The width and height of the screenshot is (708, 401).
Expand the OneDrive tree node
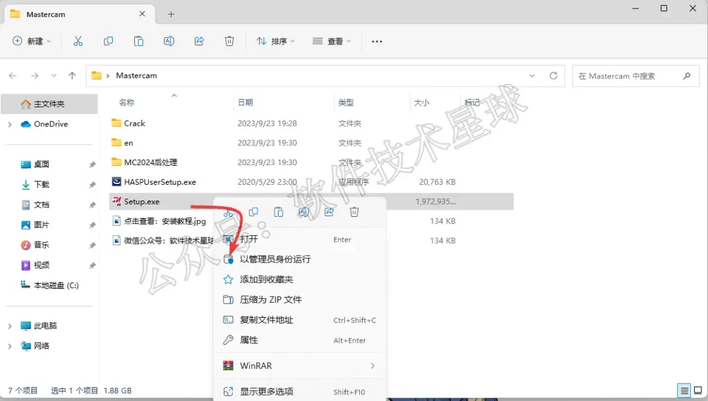(10, 124)
